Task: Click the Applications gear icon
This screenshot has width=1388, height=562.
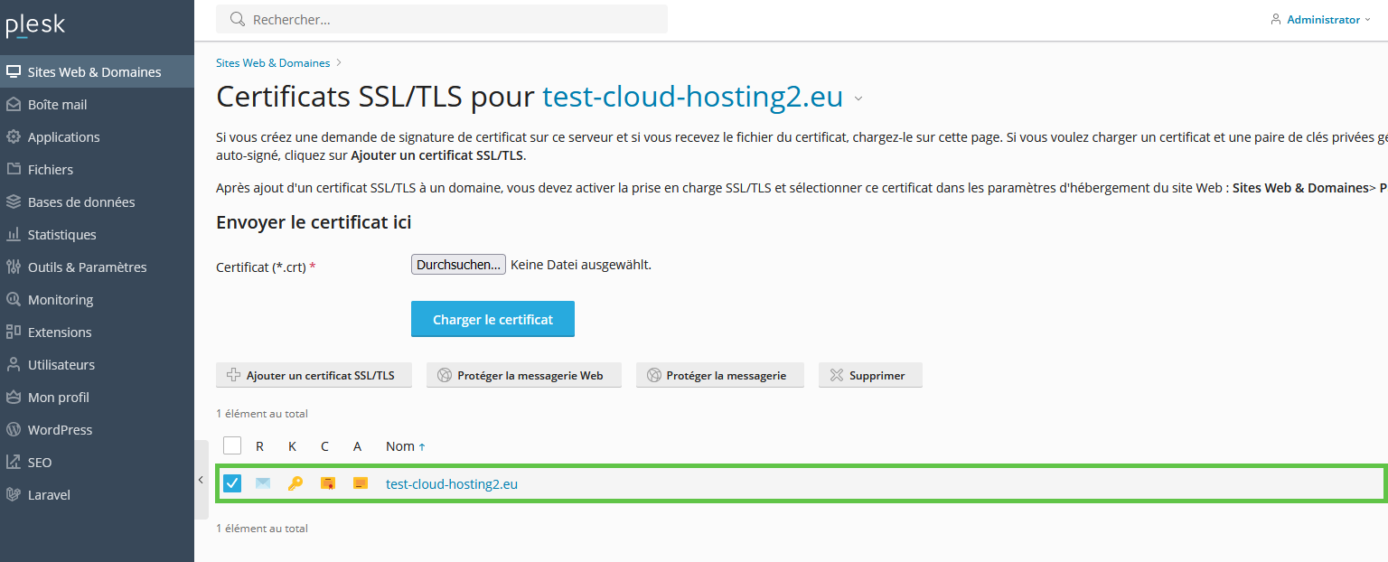Action: click(14, 136)
